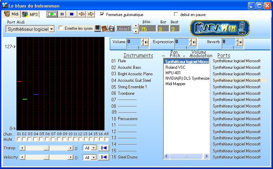Switch to the MP3 tab
The image size is (273, 169).
click(30, 14)
